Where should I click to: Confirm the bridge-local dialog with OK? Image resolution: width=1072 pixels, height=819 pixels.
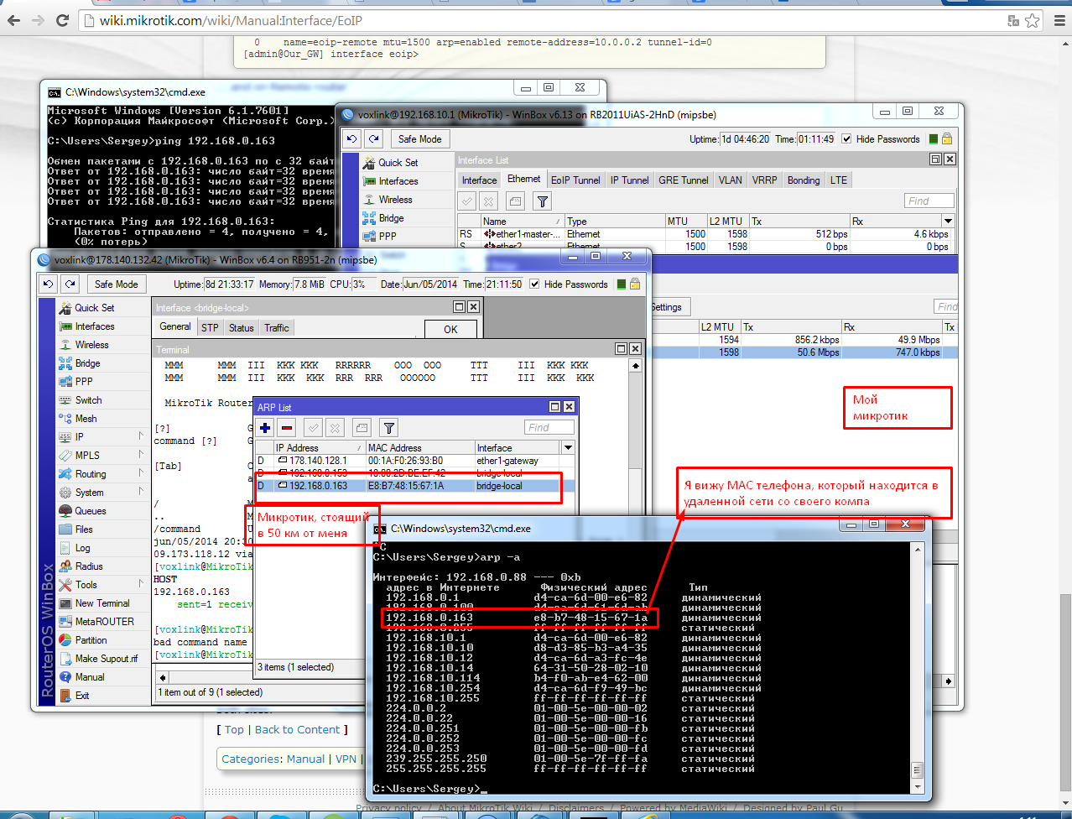point(450,329)
